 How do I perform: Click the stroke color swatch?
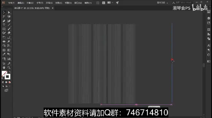point(7,77)
